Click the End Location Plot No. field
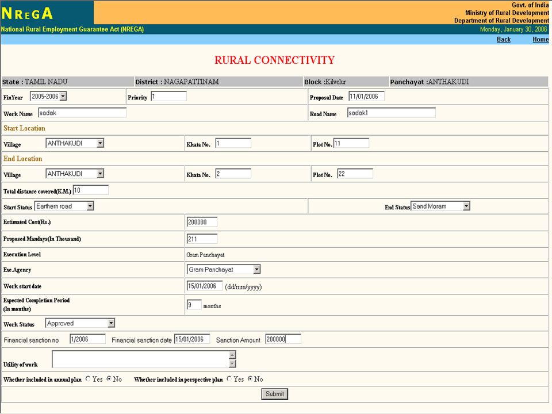Screen dimensions: 552x414 coord(355,174)
